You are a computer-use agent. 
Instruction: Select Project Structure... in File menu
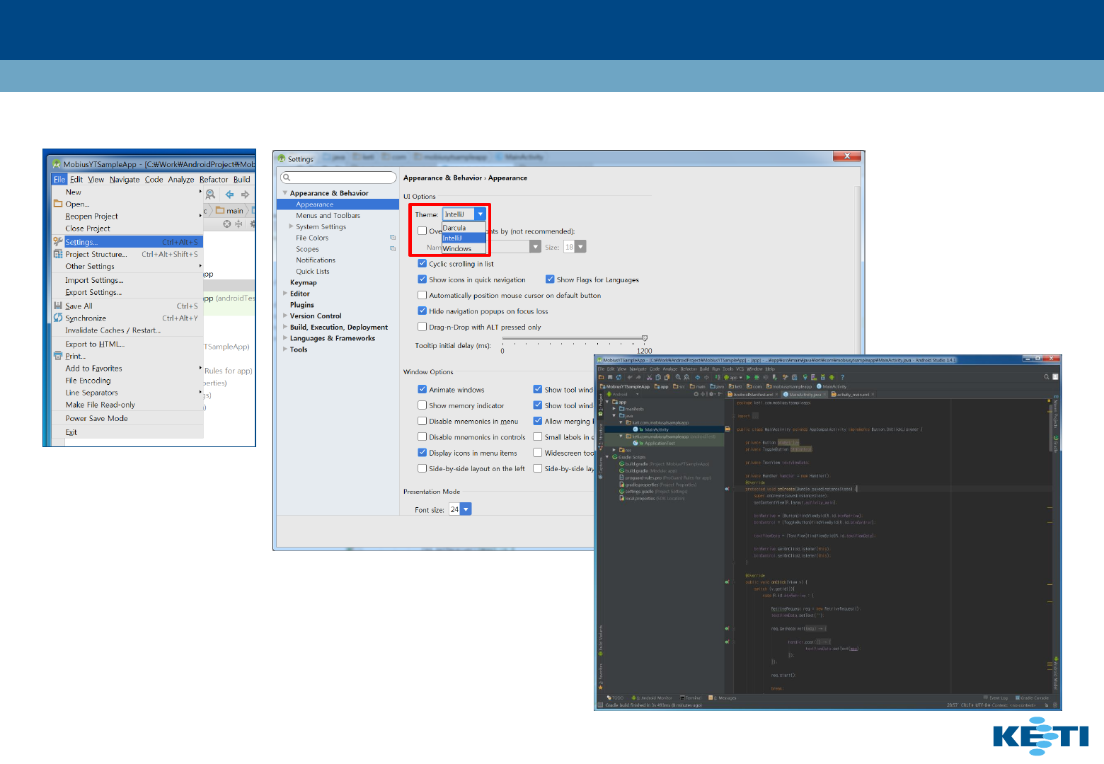(127, 254)
